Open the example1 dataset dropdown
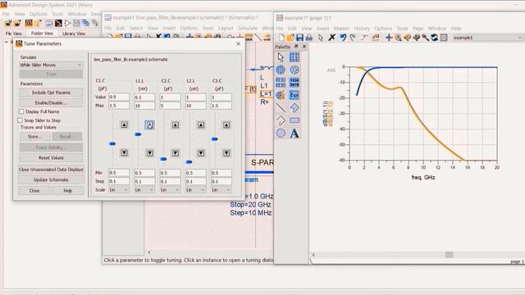Viewport: 525px width, 295px height. click(x=487, y=38)
